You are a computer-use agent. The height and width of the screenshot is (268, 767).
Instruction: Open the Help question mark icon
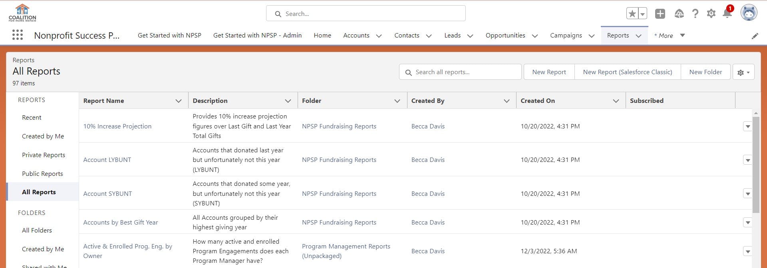tap(695, 14)
